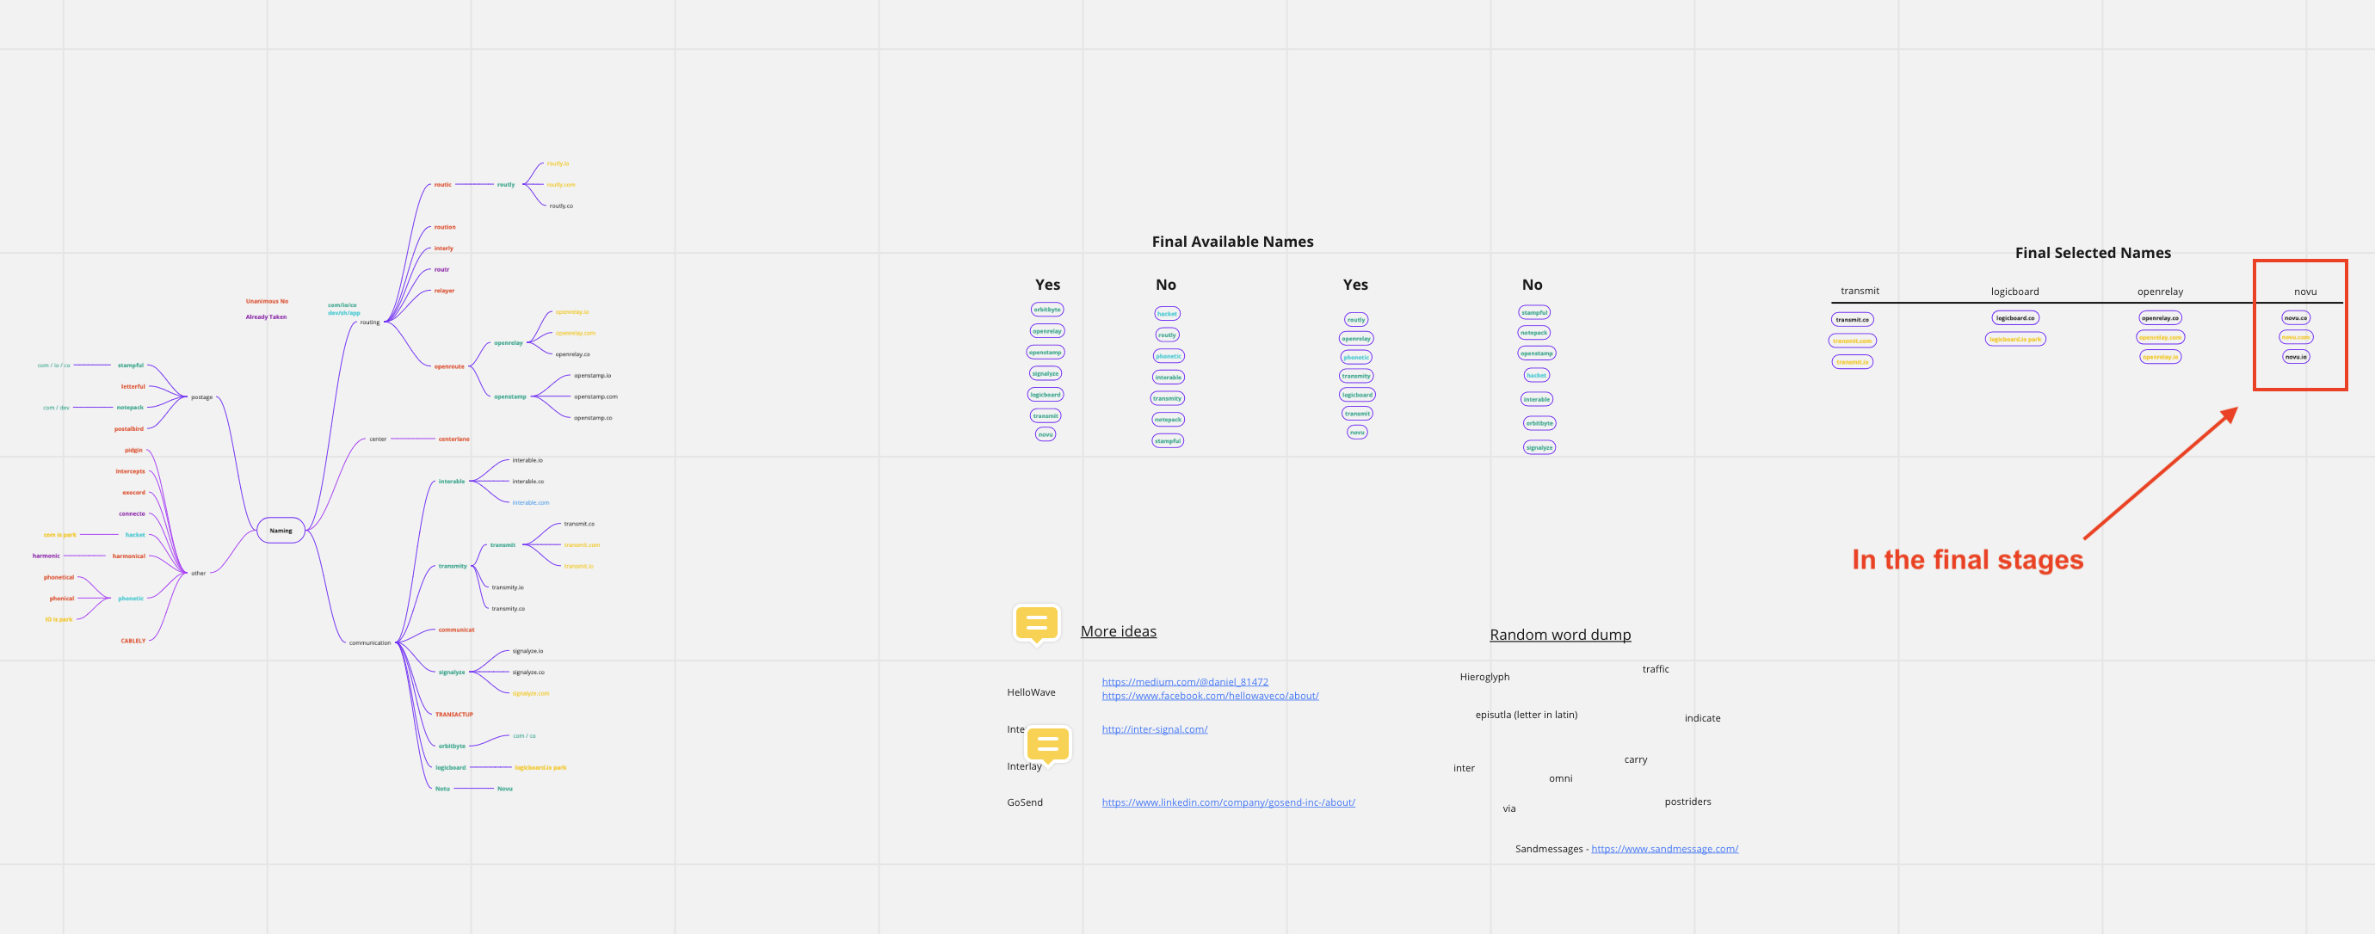Screen dimensions: 2375x934
Task: Open the GoSend LinkedIn company link
Action: coord(1228,802)
